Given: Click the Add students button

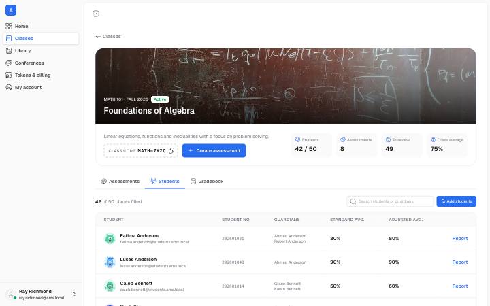Looking at the screenshot, I should (x=456, y=201).
